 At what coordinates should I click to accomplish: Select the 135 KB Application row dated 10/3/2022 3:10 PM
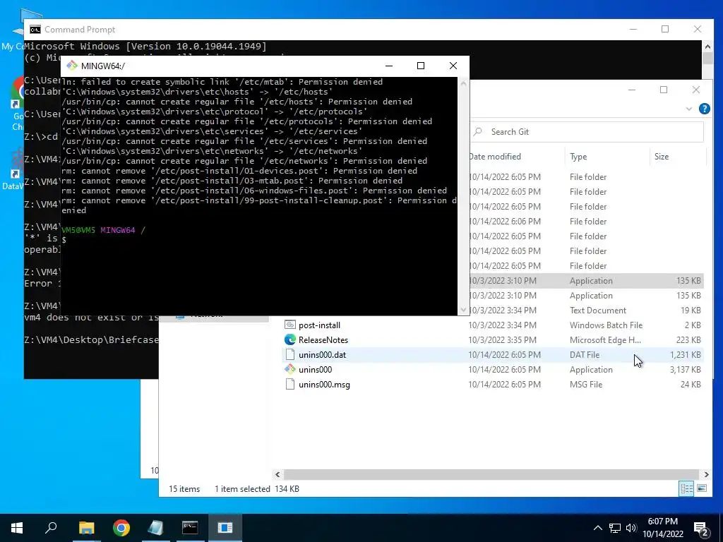click(x=586, y=281)
